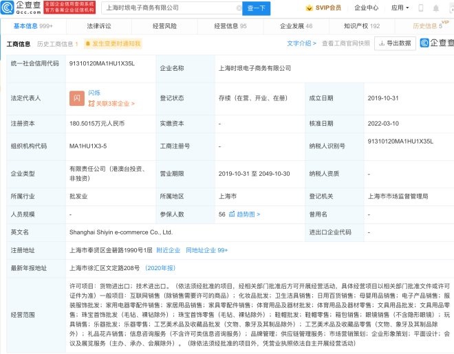Click the 查一下 search button
This screenshot has width=454, height=354.
257,8
